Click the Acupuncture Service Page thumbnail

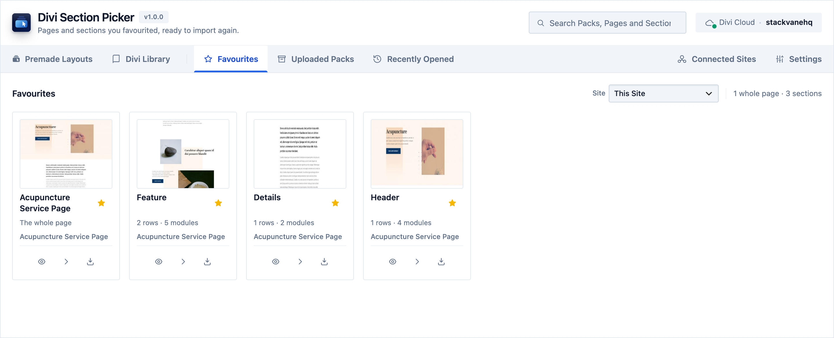[66, 154]
